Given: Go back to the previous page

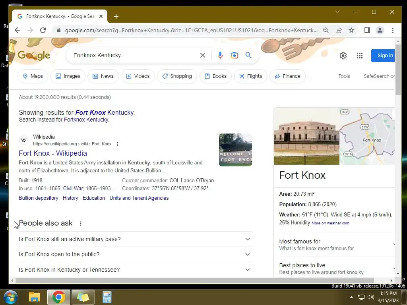Looking at the screenshot, I should point(17,30).
